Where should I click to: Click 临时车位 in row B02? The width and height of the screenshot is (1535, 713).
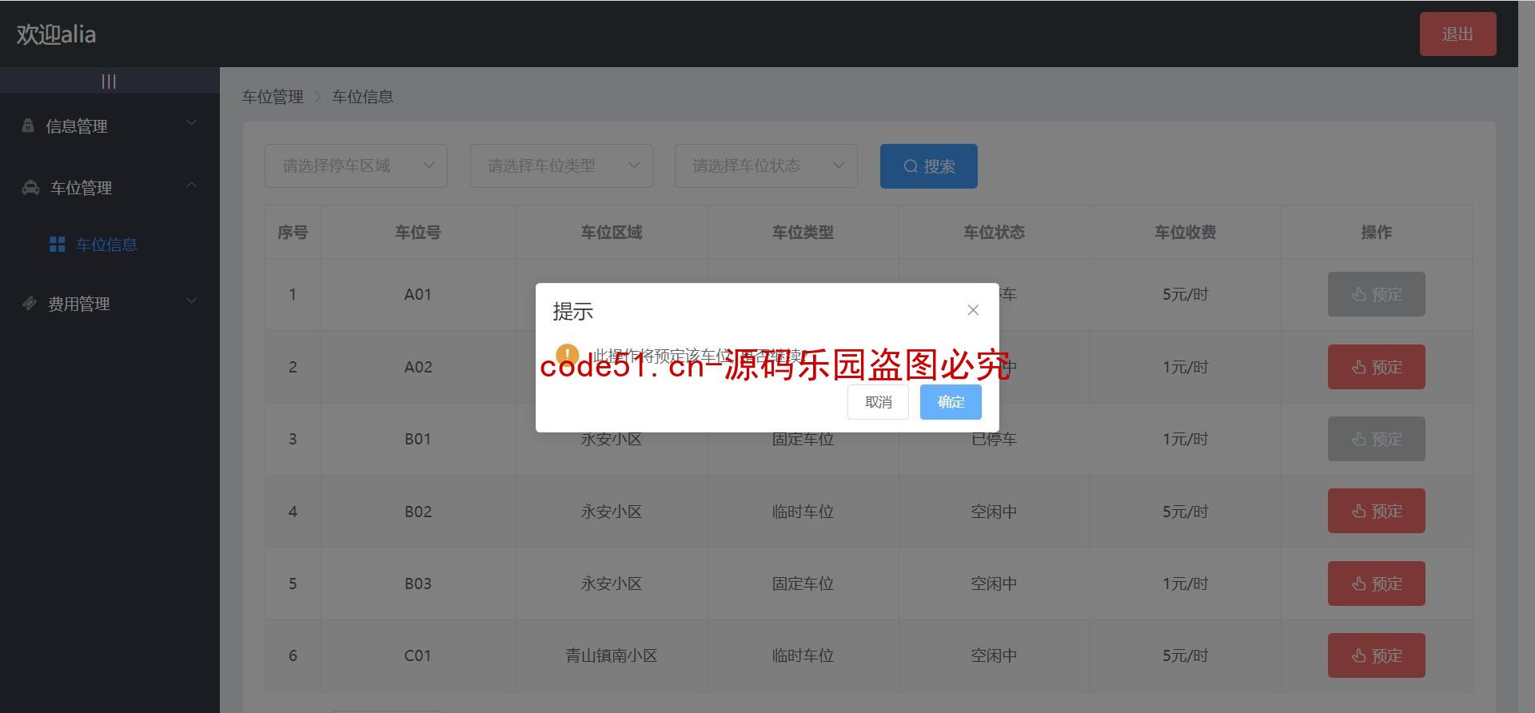click(803, 512)
